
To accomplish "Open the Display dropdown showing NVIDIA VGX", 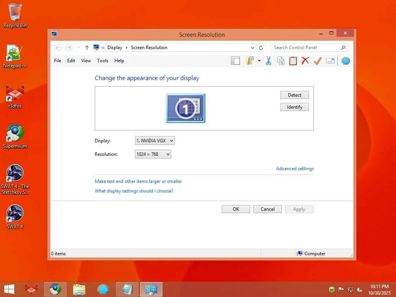I will tap(155, 141).
